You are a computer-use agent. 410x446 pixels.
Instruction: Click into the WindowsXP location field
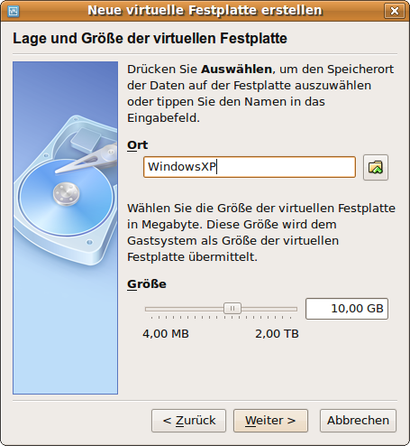pos(250,167)
